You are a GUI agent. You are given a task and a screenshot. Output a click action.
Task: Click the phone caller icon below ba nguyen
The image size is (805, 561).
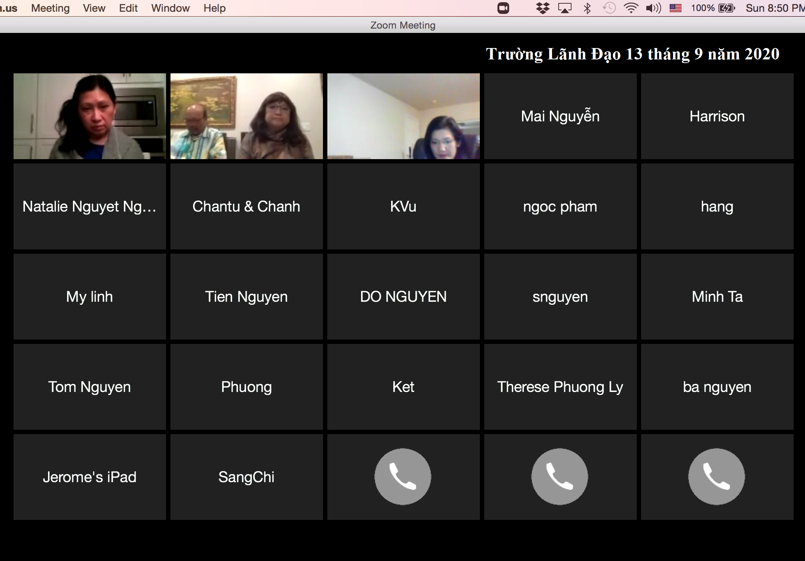717,477
